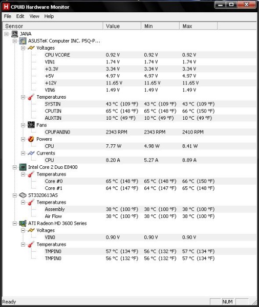Click the Value column header
Viewport: 259px width, 307px height.
point(122,26)
